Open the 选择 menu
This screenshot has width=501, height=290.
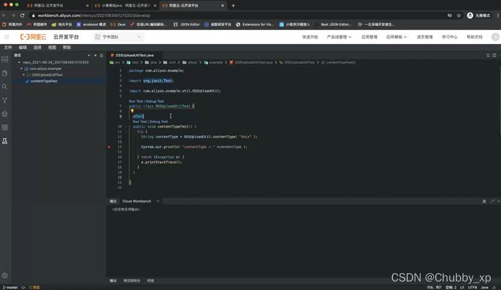37,47
